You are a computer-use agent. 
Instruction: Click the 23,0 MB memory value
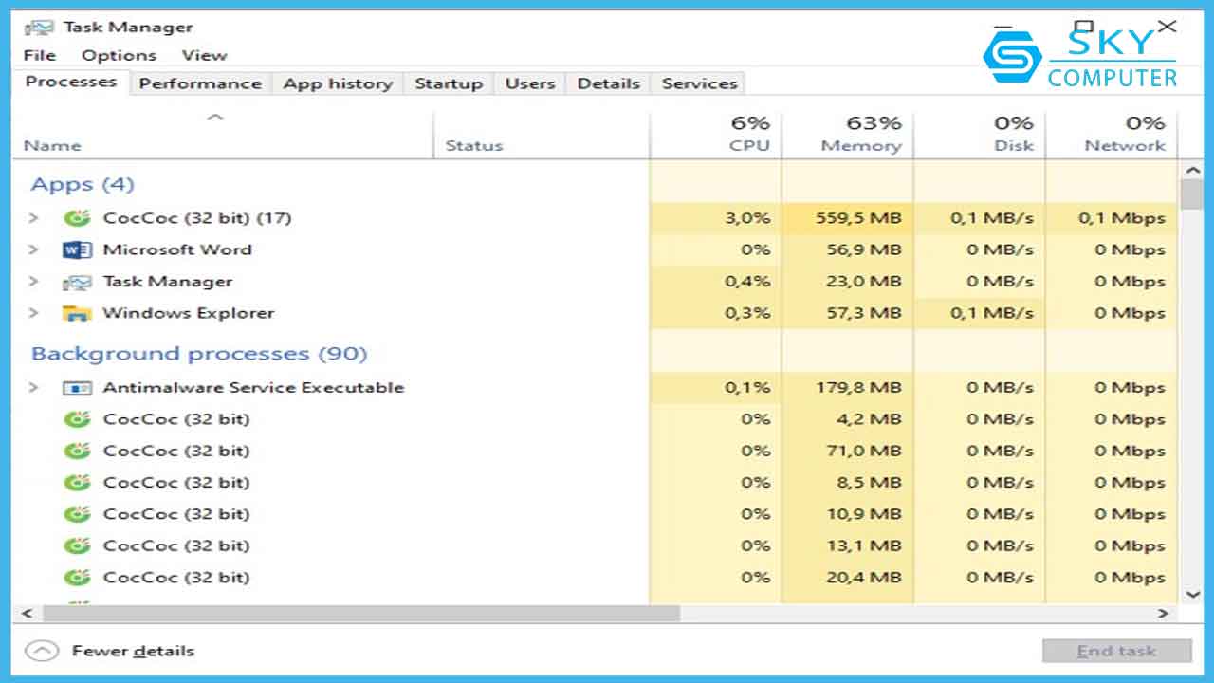click(x=863, y=282)
